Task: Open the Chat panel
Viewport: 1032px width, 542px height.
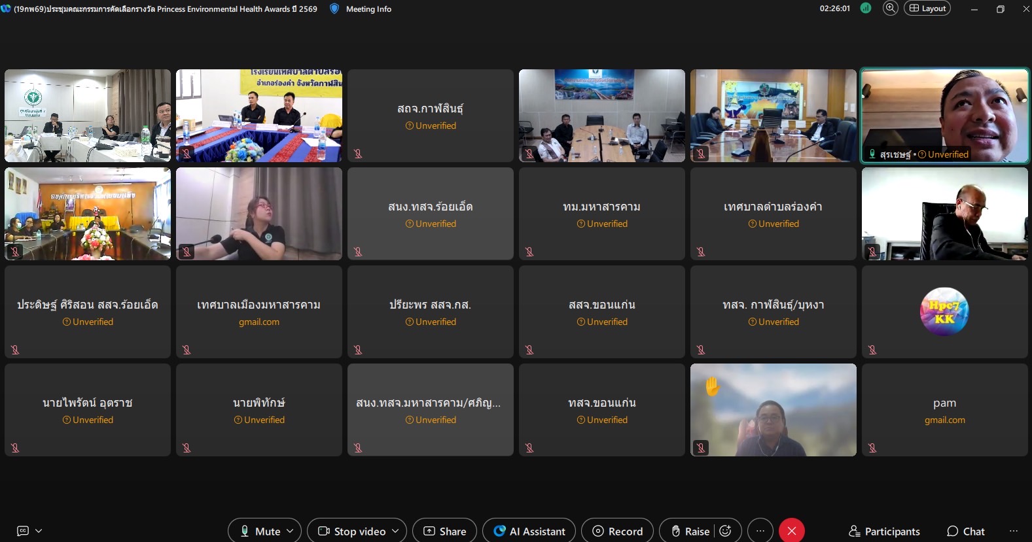Action: (965, 531)
